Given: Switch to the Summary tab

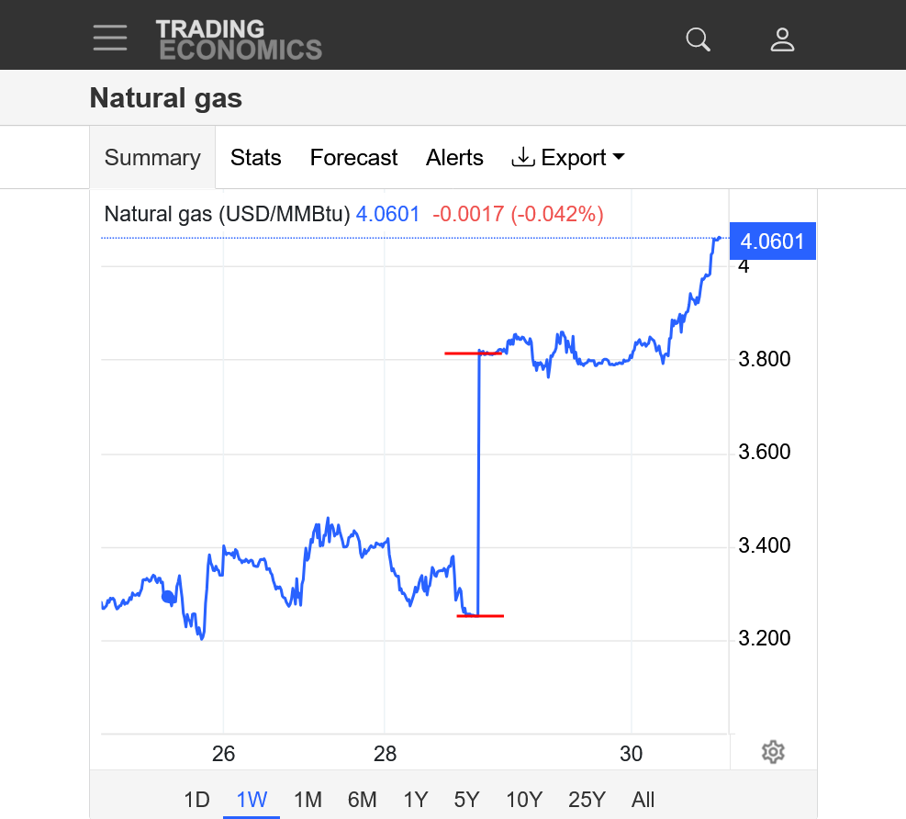Looking at the screenshot, I should 152,158.
